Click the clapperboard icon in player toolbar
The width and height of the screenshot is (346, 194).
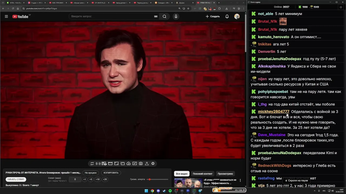pos(110,164)
